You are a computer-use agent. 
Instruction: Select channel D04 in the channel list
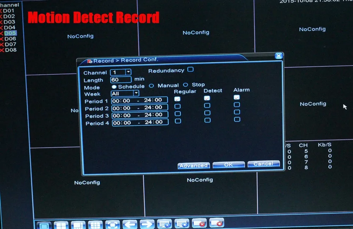10,27
